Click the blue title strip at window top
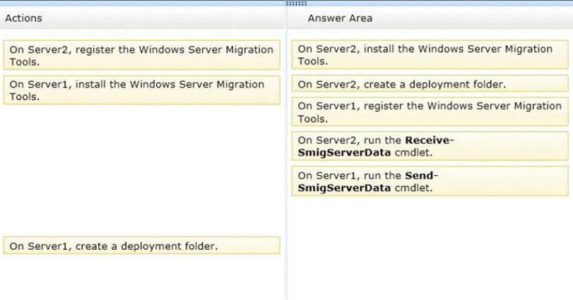573x300 pixels. coord(141,3)
